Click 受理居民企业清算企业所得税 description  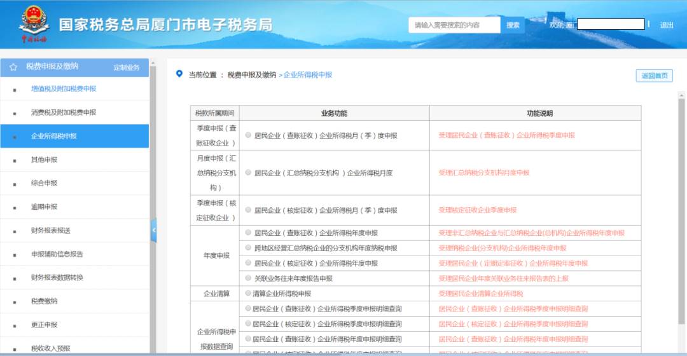click(481, 294)
